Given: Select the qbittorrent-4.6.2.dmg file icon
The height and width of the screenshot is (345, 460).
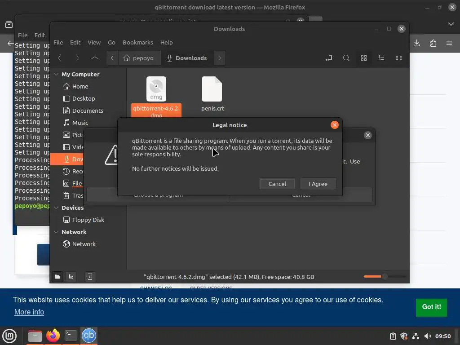Looking at the screenshot, I should [x=156, y=89].
